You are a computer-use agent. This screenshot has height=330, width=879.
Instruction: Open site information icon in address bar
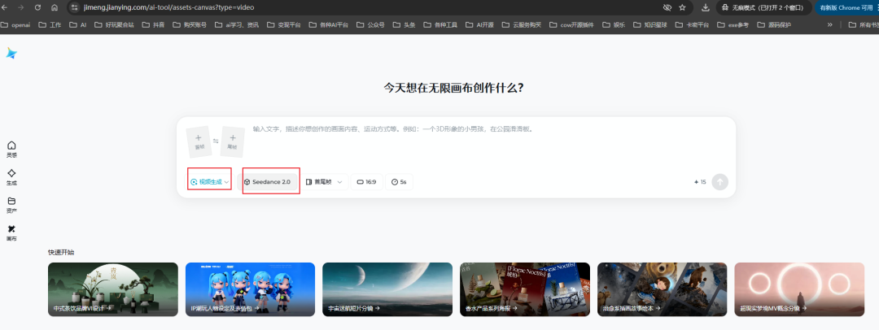[x=75, y=7]
